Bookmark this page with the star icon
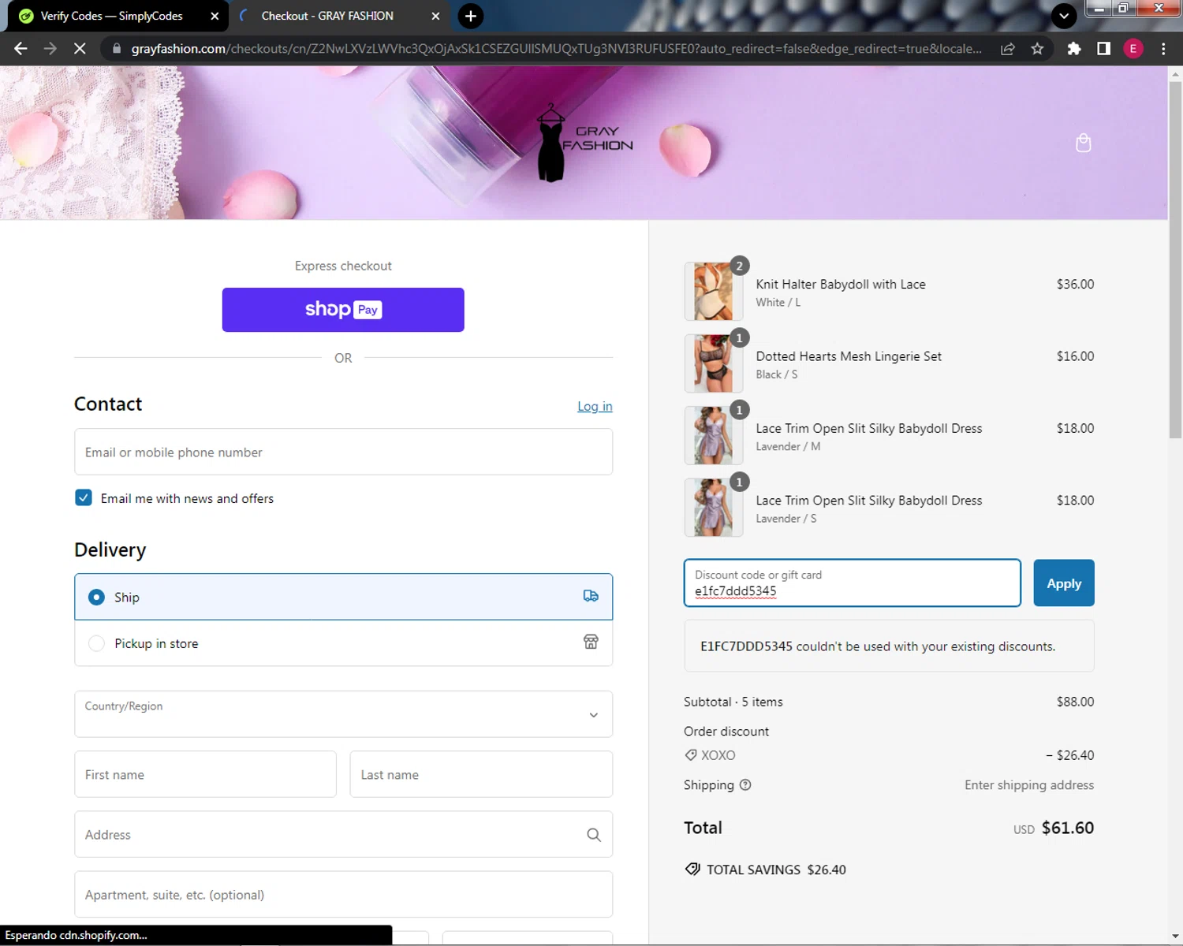The height and width of the screenshot is (946, 1183). tap(1037, 49)
